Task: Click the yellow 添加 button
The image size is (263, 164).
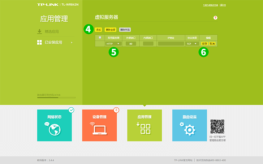Action: (99, 30)
